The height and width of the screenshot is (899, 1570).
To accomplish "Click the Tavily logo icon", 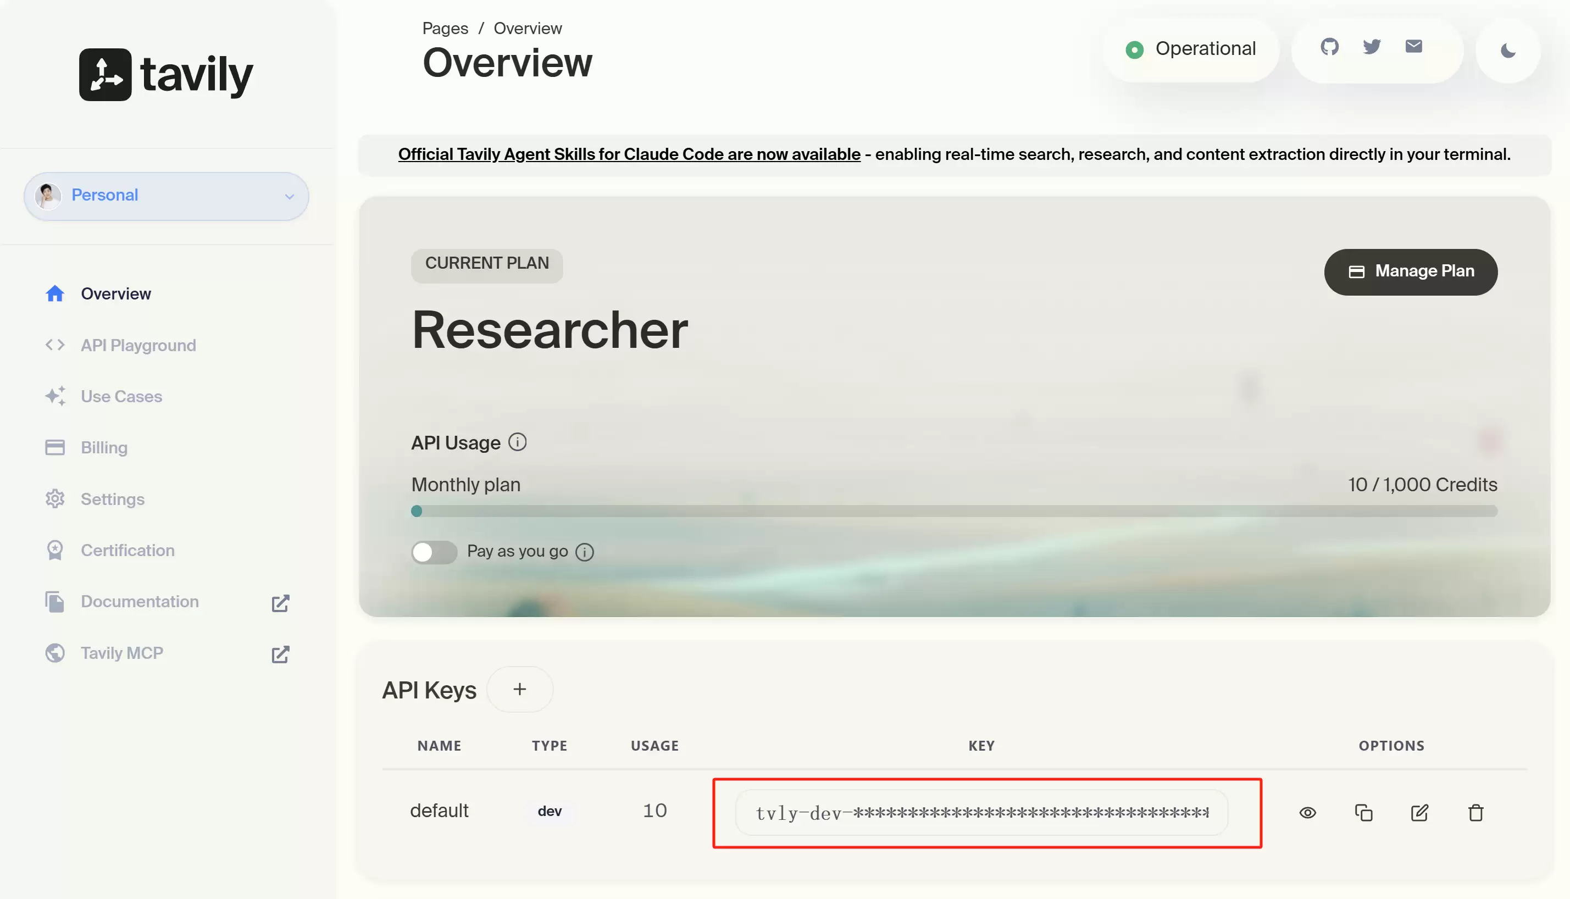I will (x=105, y=74).
